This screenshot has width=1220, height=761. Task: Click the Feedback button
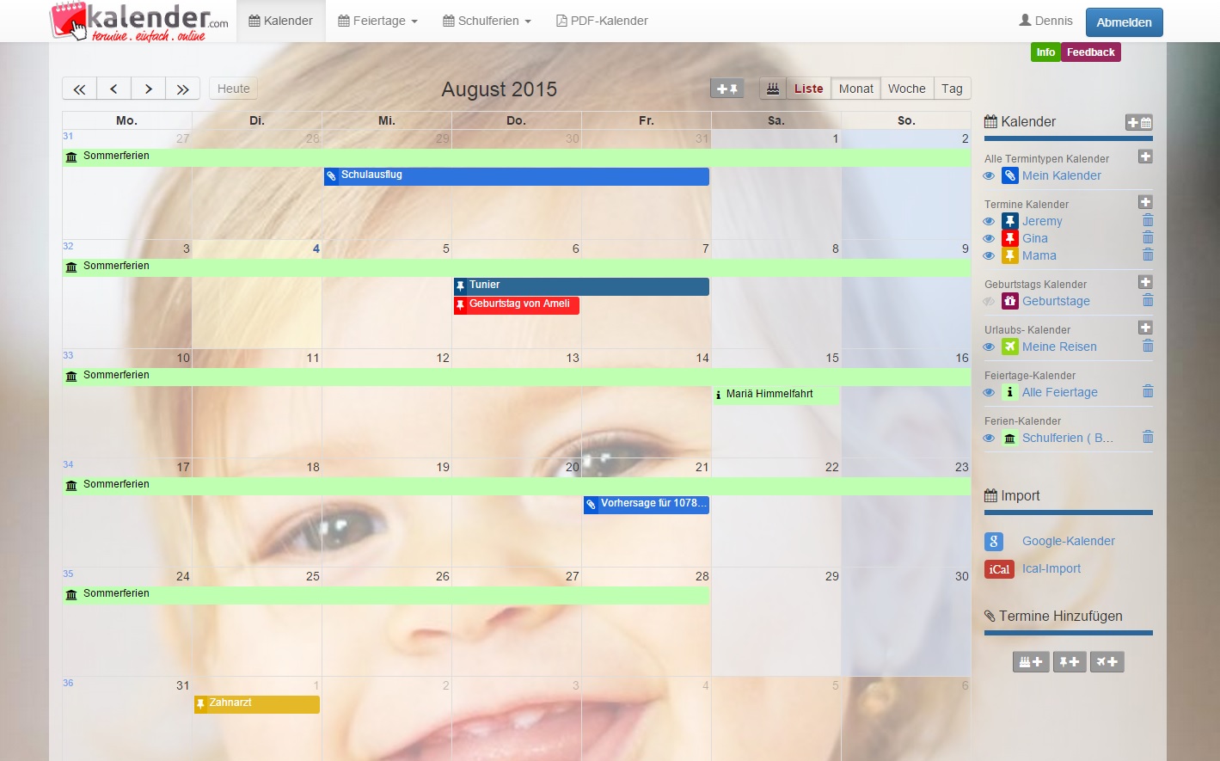point(1091,52)
